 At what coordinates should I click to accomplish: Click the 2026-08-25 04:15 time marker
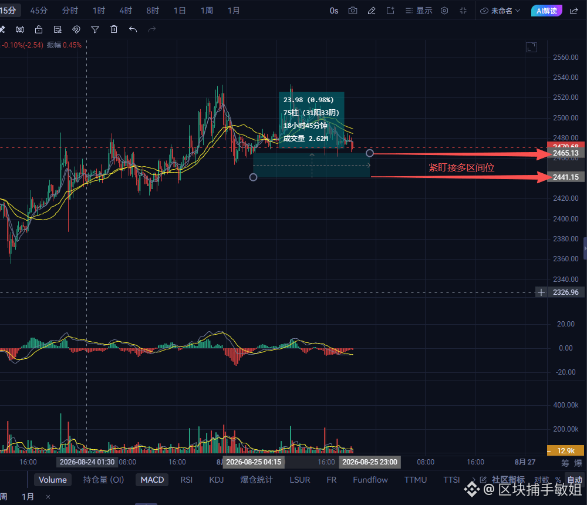point(254,462)
